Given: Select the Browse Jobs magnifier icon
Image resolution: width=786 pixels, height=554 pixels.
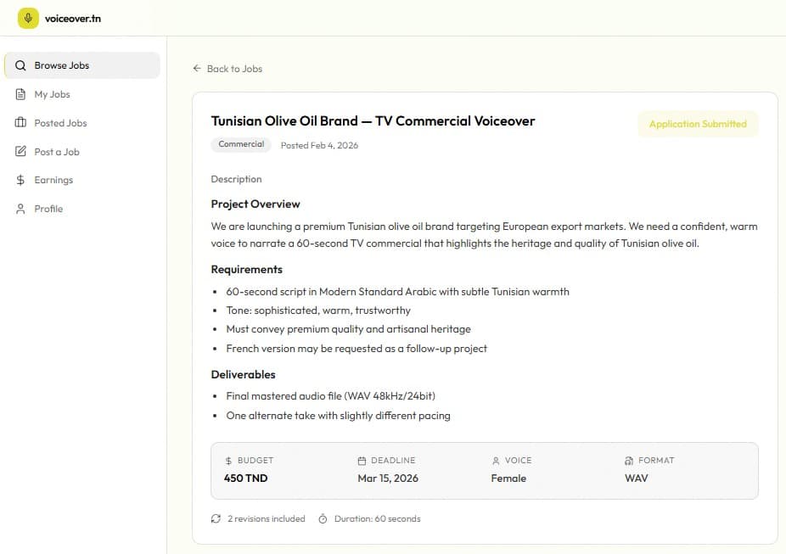Looking at the screenshot, I should (x=19, y=65).
